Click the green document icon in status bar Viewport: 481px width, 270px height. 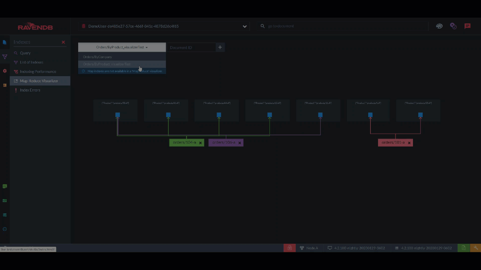coord(463,248)
